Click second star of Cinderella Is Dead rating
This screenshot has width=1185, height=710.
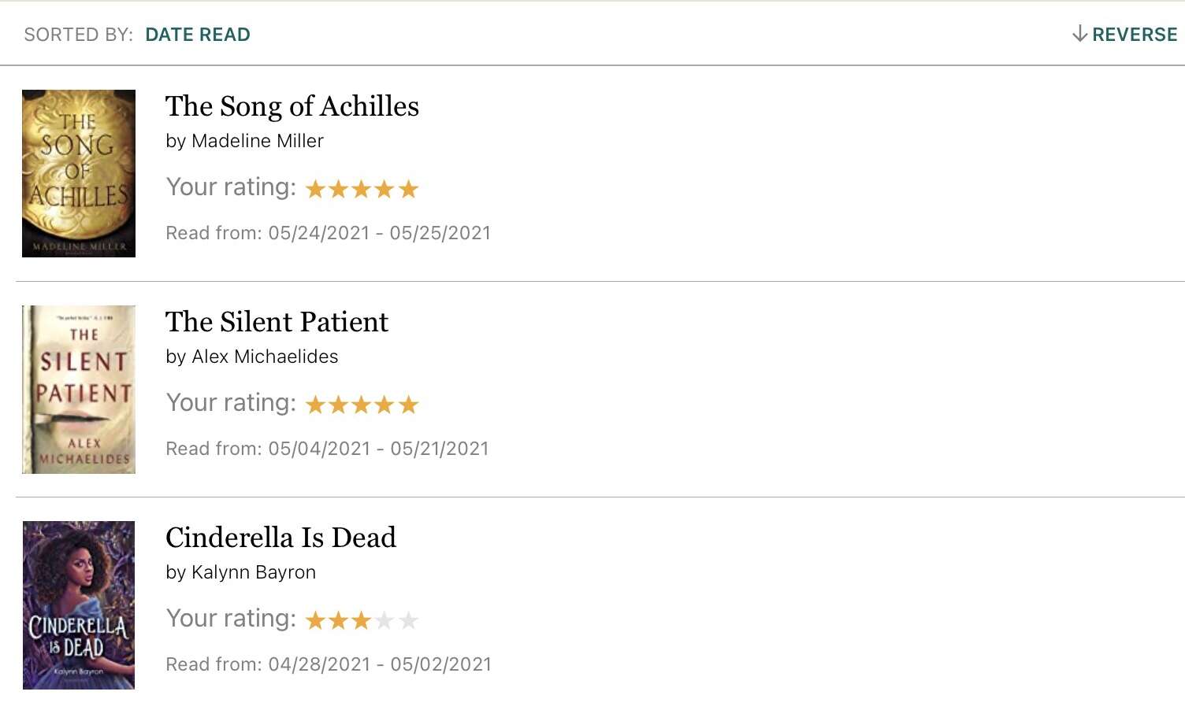coord(338,620)
